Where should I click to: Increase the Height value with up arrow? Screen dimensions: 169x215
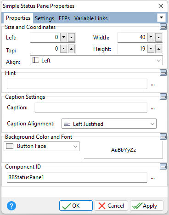(x=158, y=49)
